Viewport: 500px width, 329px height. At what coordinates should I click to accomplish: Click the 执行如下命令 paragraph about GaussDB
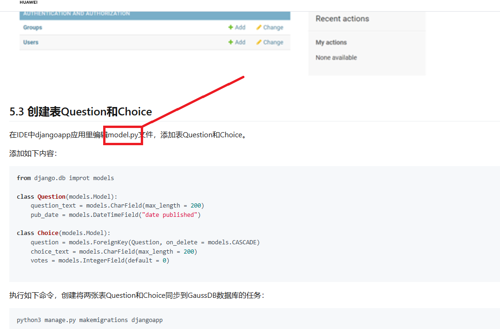pos(137,295)
